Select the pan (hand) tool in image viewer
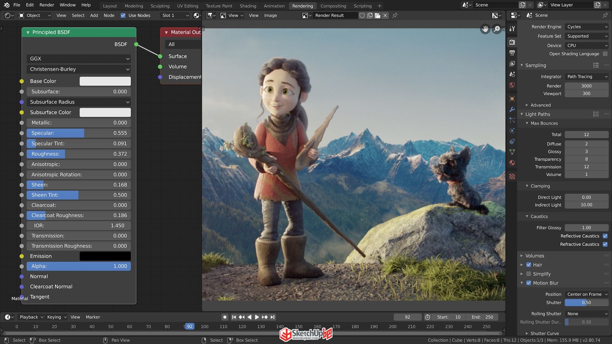612x344 pixels. tap(485, 29)
